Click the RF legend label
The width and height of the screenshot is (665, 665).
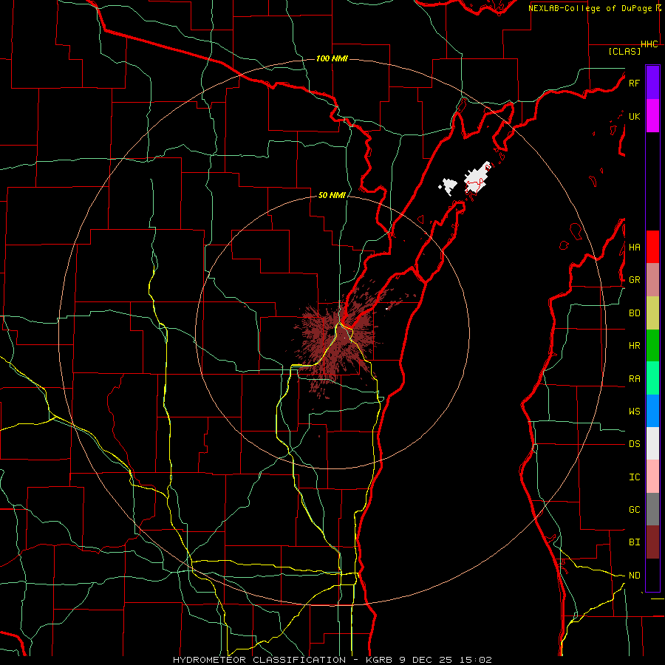(634, 83)
